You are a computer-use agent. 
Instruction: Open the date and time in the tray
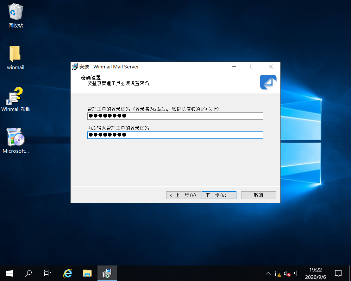tap(315, 273)
